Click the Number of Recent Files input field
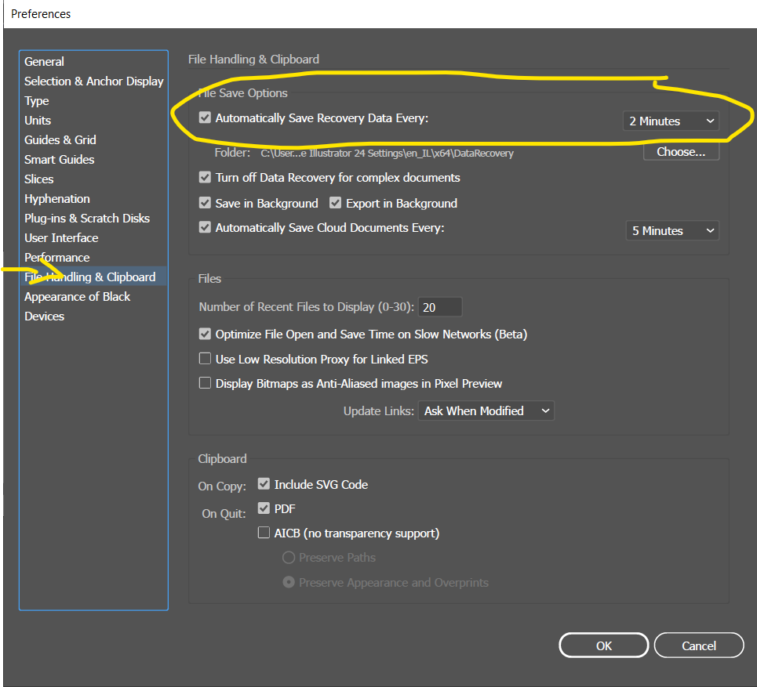The height and width of the screenshot is (687, 757). pos(439,308)
